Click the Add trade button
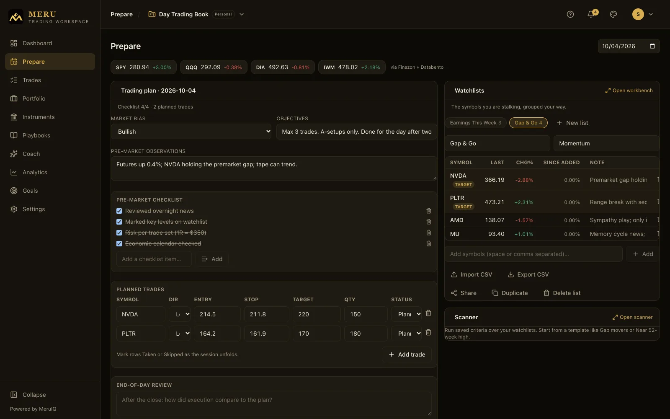 407,354
